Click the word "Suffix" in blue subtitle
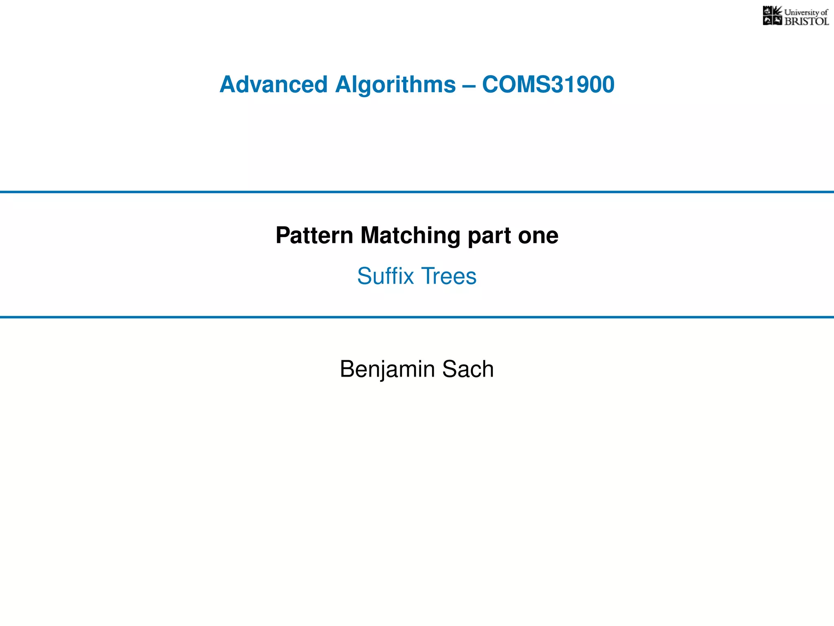Viewport: 834px width, 626px height. point(386,276)
